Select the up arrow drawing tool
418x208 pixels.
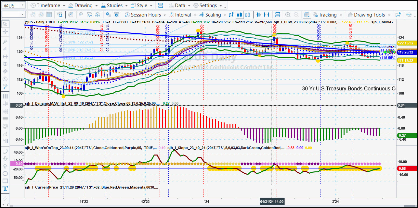pyautogui.click(x=5, y=166)
